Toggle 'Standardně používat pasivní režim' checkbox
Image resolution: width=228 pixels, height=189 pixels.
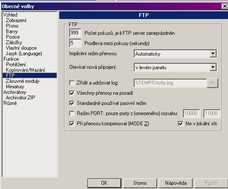72,103
